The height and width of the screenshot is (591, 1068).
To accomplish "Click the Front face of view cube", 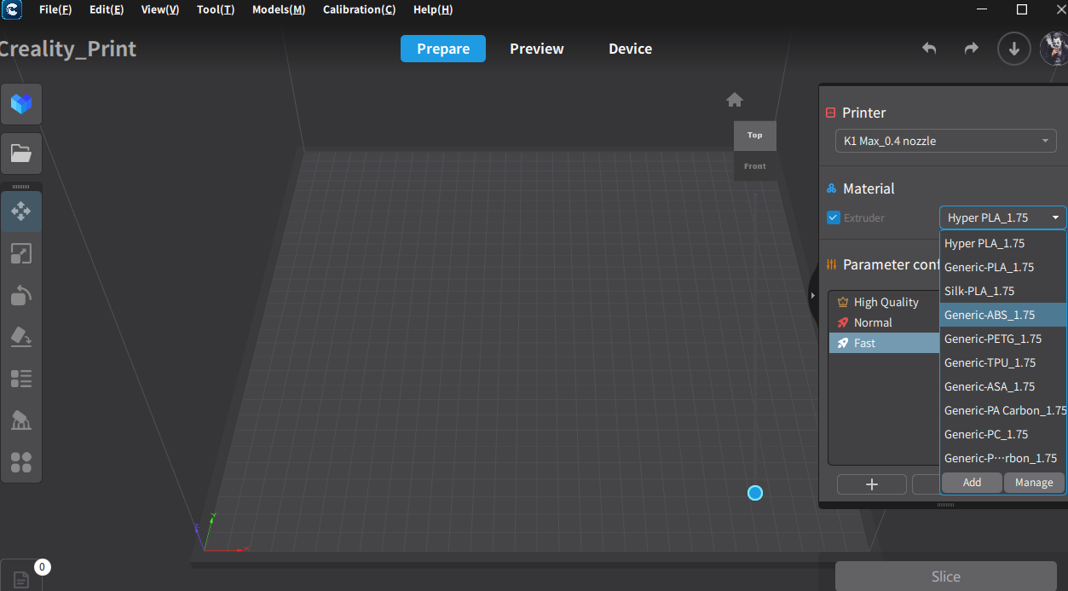I will point(755,166).
